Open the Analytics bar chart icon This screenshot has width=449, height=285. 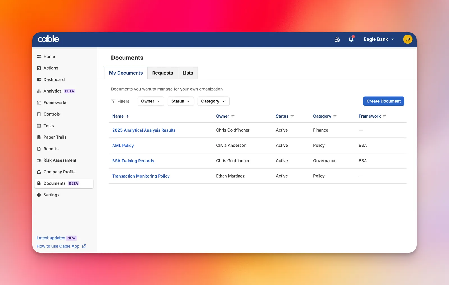coord(39,91)
